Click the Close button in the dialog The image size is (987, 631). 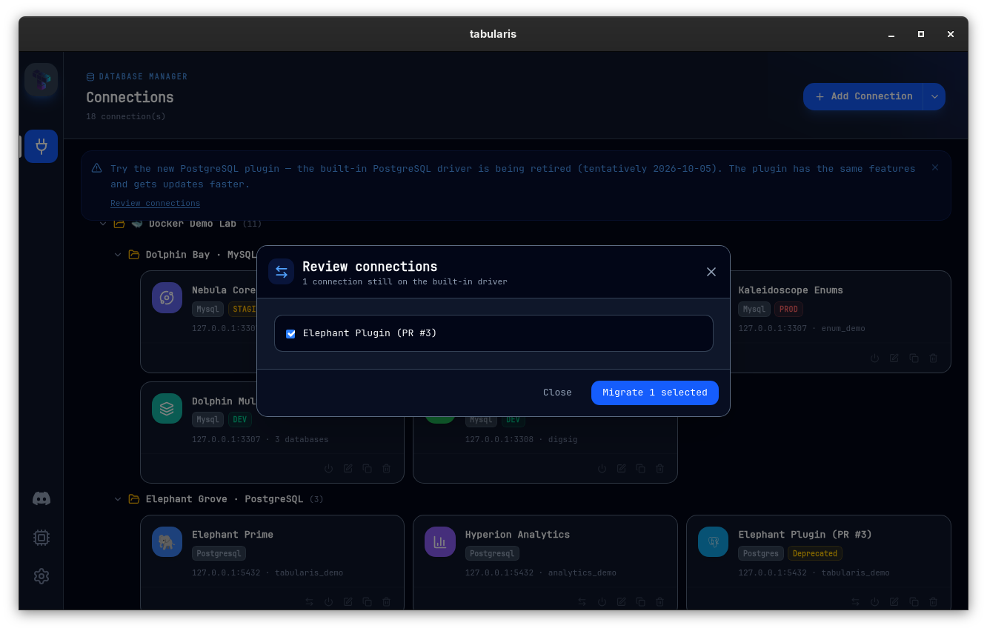point(557,393)
